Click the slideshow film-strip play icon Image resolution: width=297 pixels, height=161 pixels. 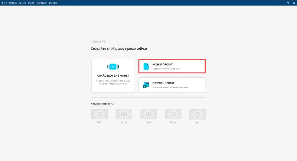[113, 67]
